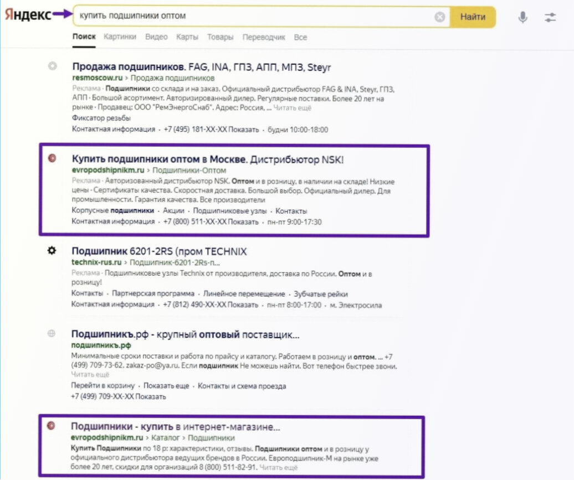
Task: Open the Каталог breadcrumb of evropodshipnikm.ru
Action: coord(166,437)
